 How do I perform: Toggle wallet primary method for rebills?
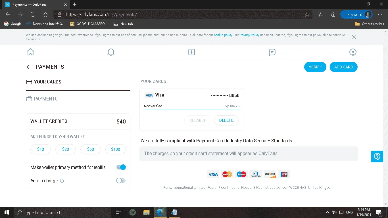[x=121, y=167]
